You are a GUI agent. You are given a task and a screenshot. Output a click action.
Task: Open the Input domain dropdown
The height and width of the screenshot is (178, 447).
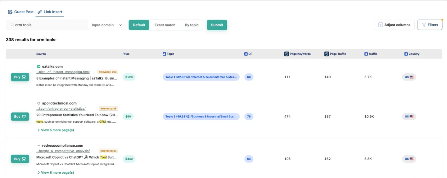(x=106, y=25)
